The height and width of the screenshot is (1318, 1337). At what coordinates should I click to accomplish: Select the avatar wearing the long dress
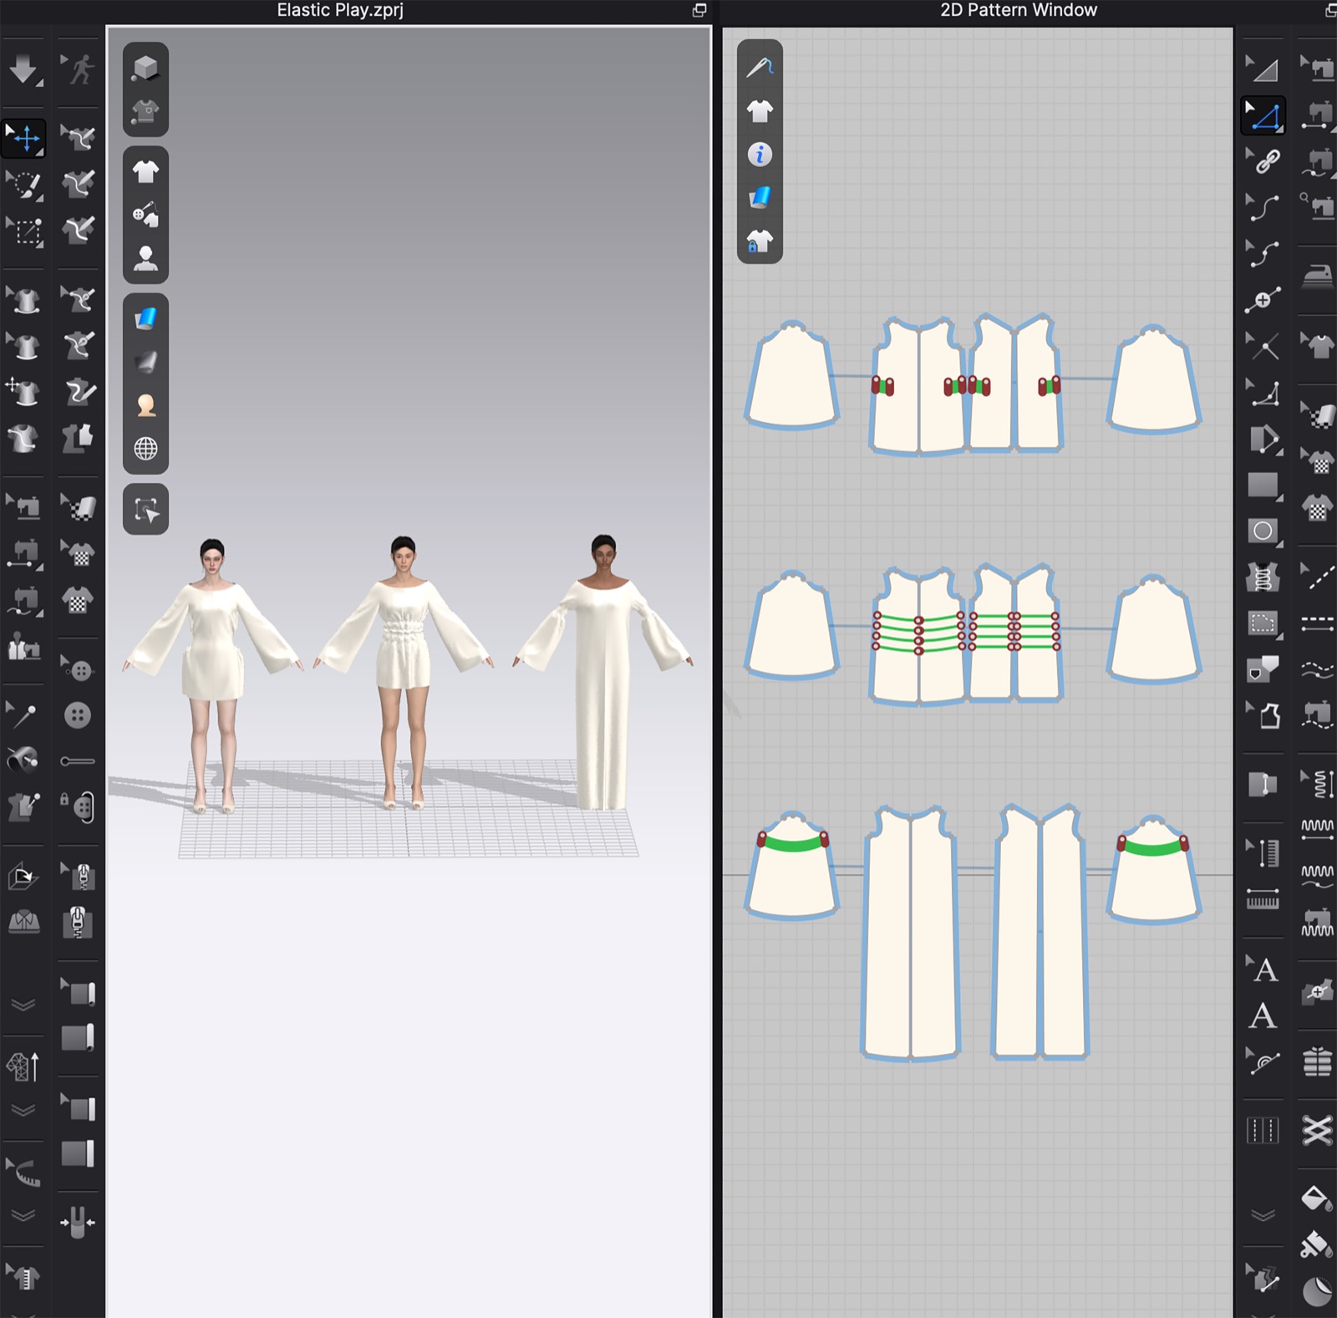coord(602,673)
